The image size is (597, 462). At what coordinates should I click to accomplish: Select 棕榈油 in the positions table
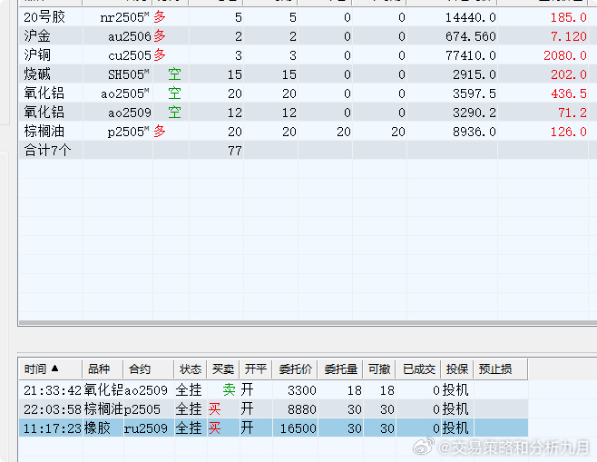tap(44, 132)
